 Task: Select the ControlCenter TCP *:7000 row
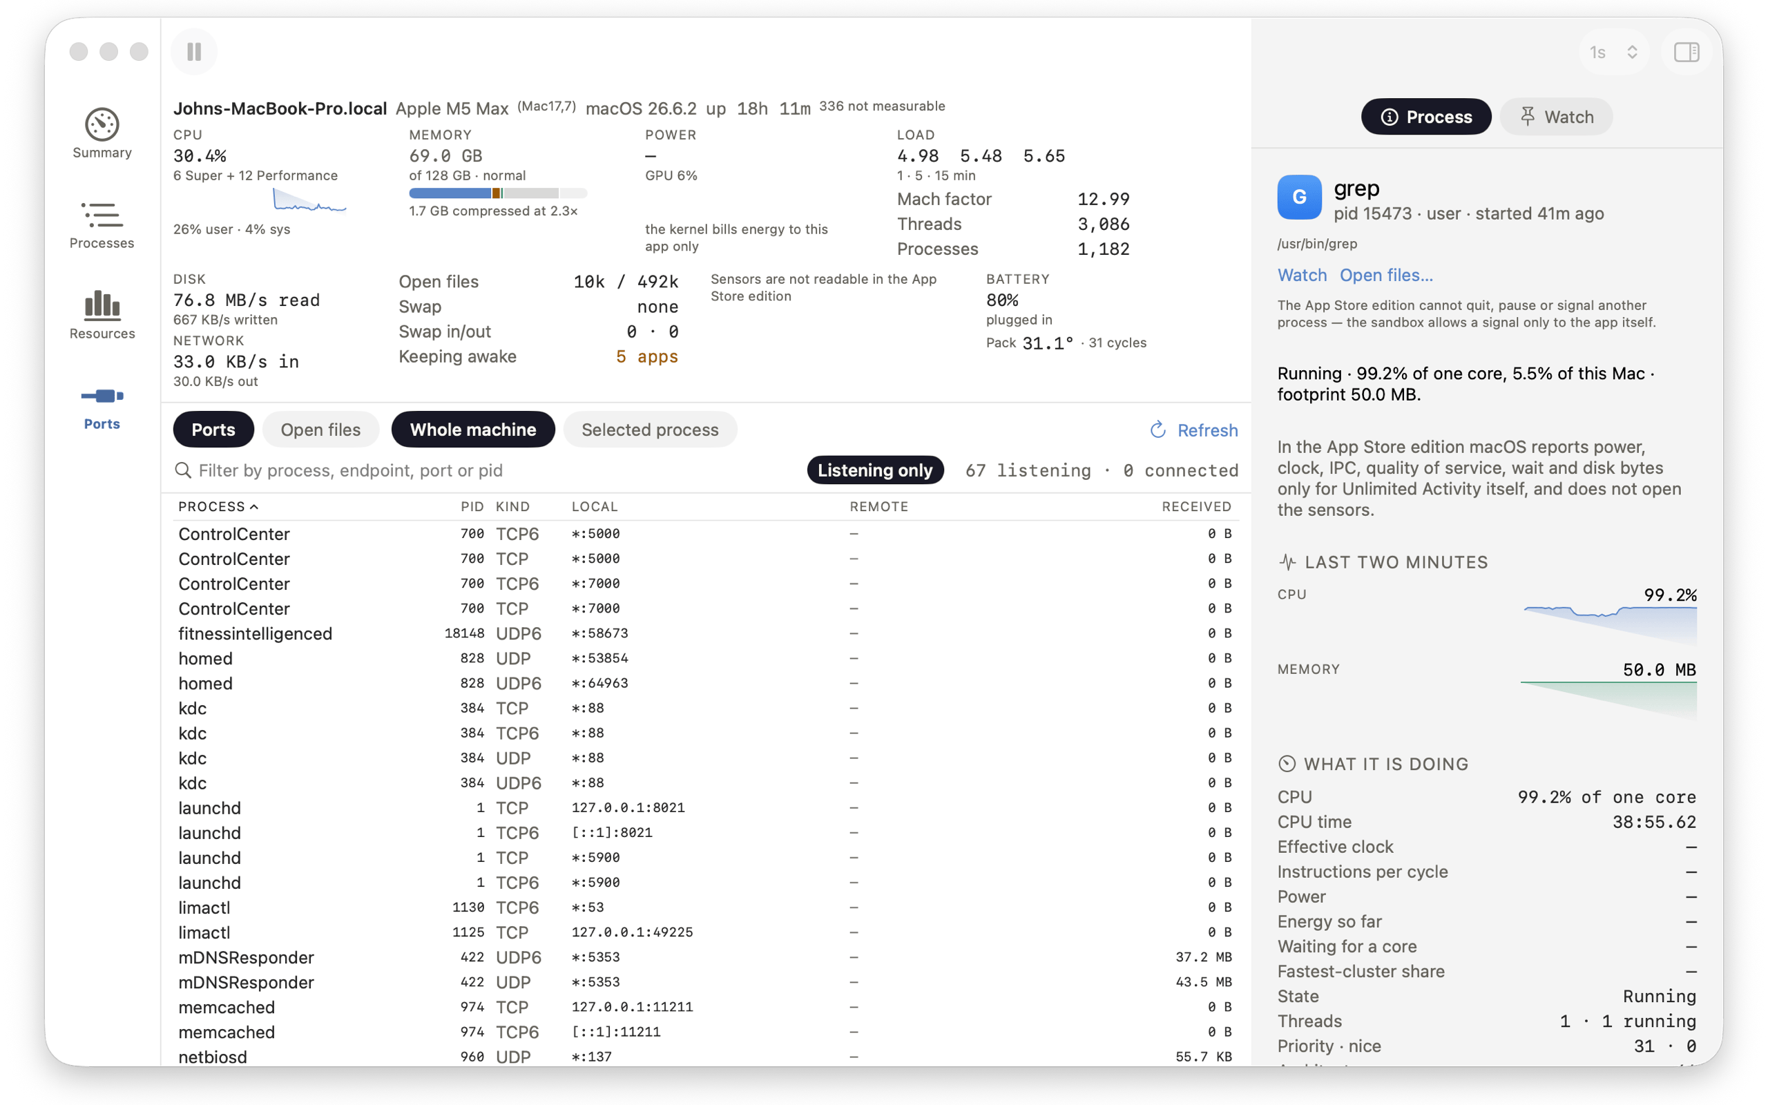click(x=706, y=608)
